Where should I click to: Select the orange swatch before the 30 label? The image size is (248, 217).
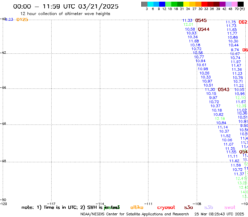click(198, 4)
